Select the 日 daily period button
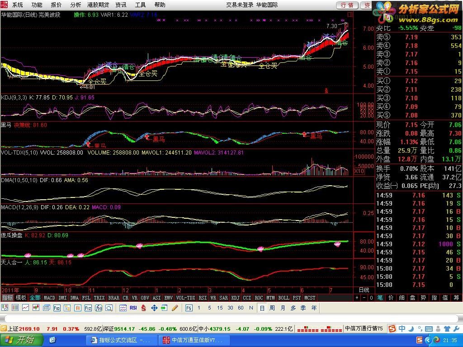This screenshot has width=463, height=347. click(262, 308)
